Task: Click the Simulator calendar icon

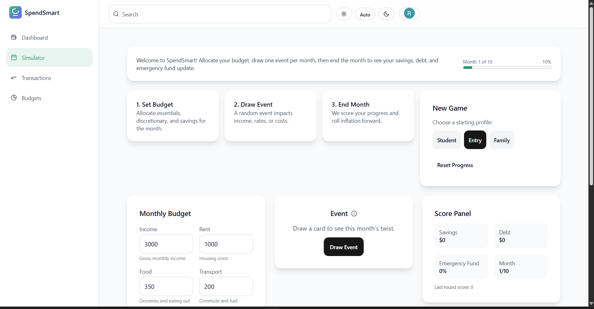Action: [14, 57]
